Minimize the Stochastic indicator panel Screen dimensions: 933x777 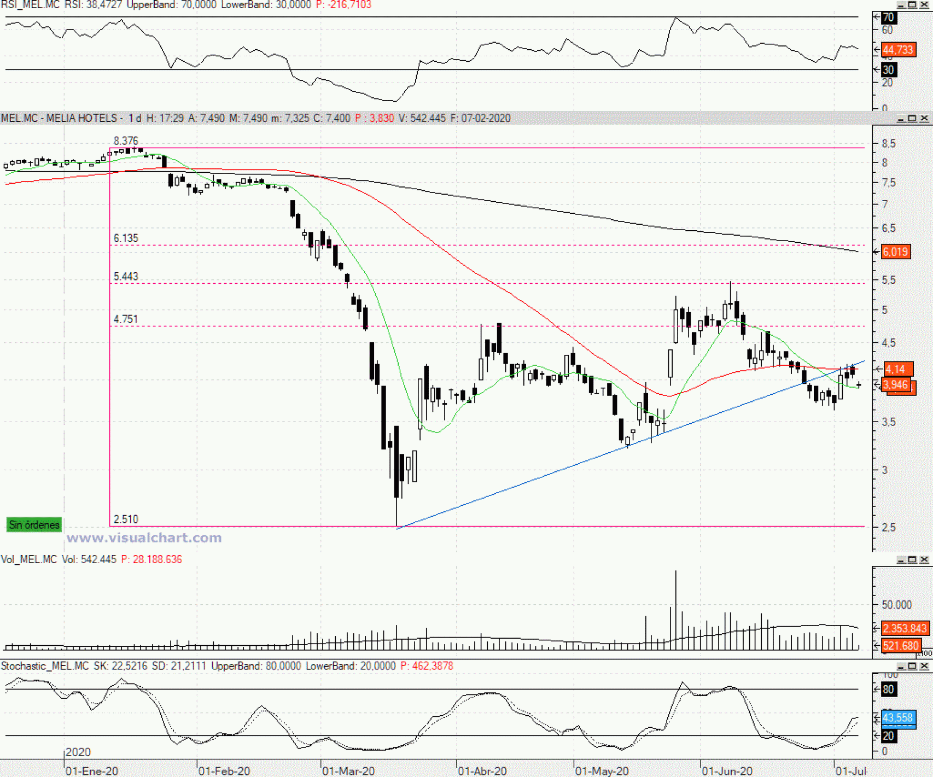coord(901,666)
